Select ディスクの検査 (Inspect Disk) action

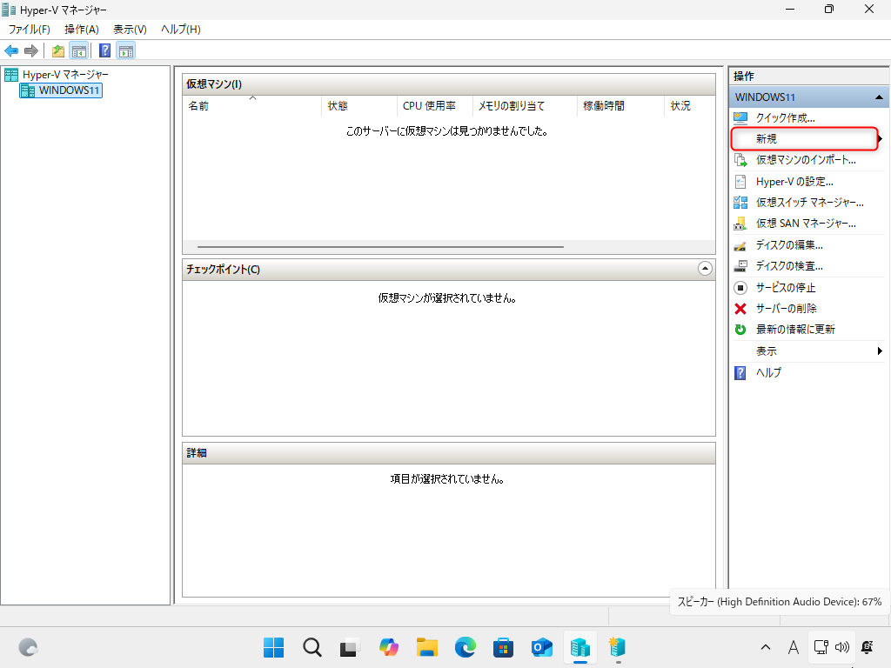[x=790, y=266]
